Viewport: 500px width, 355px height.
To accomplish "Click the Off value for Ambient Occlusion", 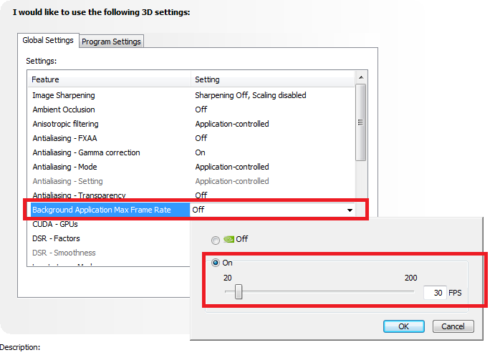I will coord(201,110).
